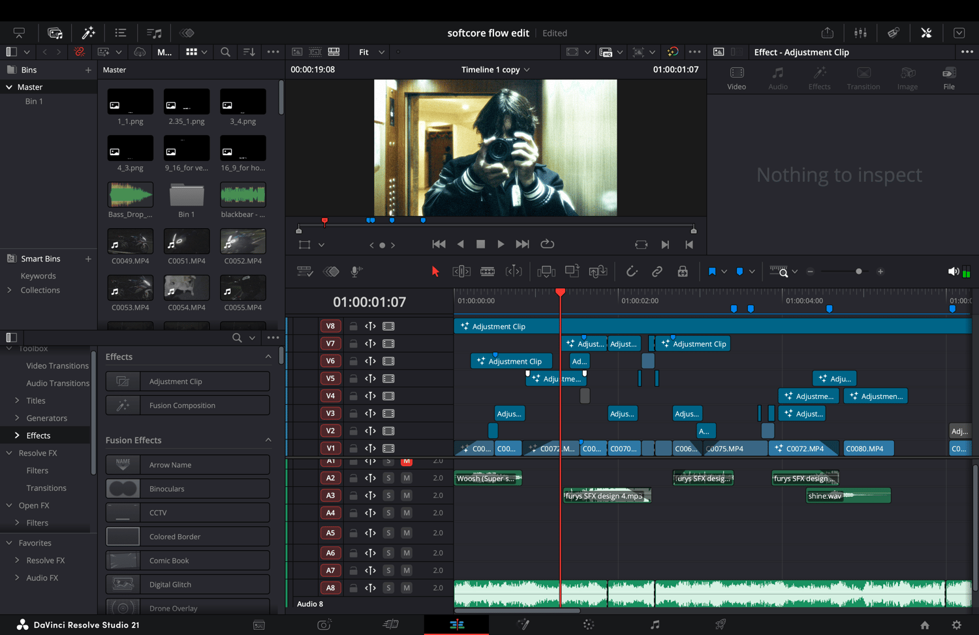The width and height of the screenshot is (979, 635).
Task: Open the viewer zoom Fit dropdown
Action: [371, 52]
